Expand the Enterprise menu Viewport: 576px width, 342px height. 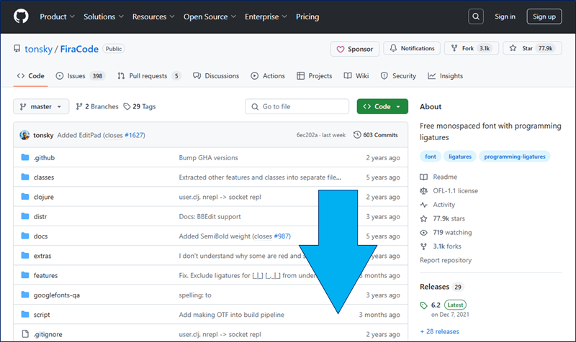pos(266,17)
